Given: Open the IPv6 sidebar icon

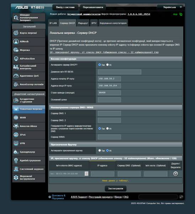Looking at the screenshot, I should tap(16, 135).
